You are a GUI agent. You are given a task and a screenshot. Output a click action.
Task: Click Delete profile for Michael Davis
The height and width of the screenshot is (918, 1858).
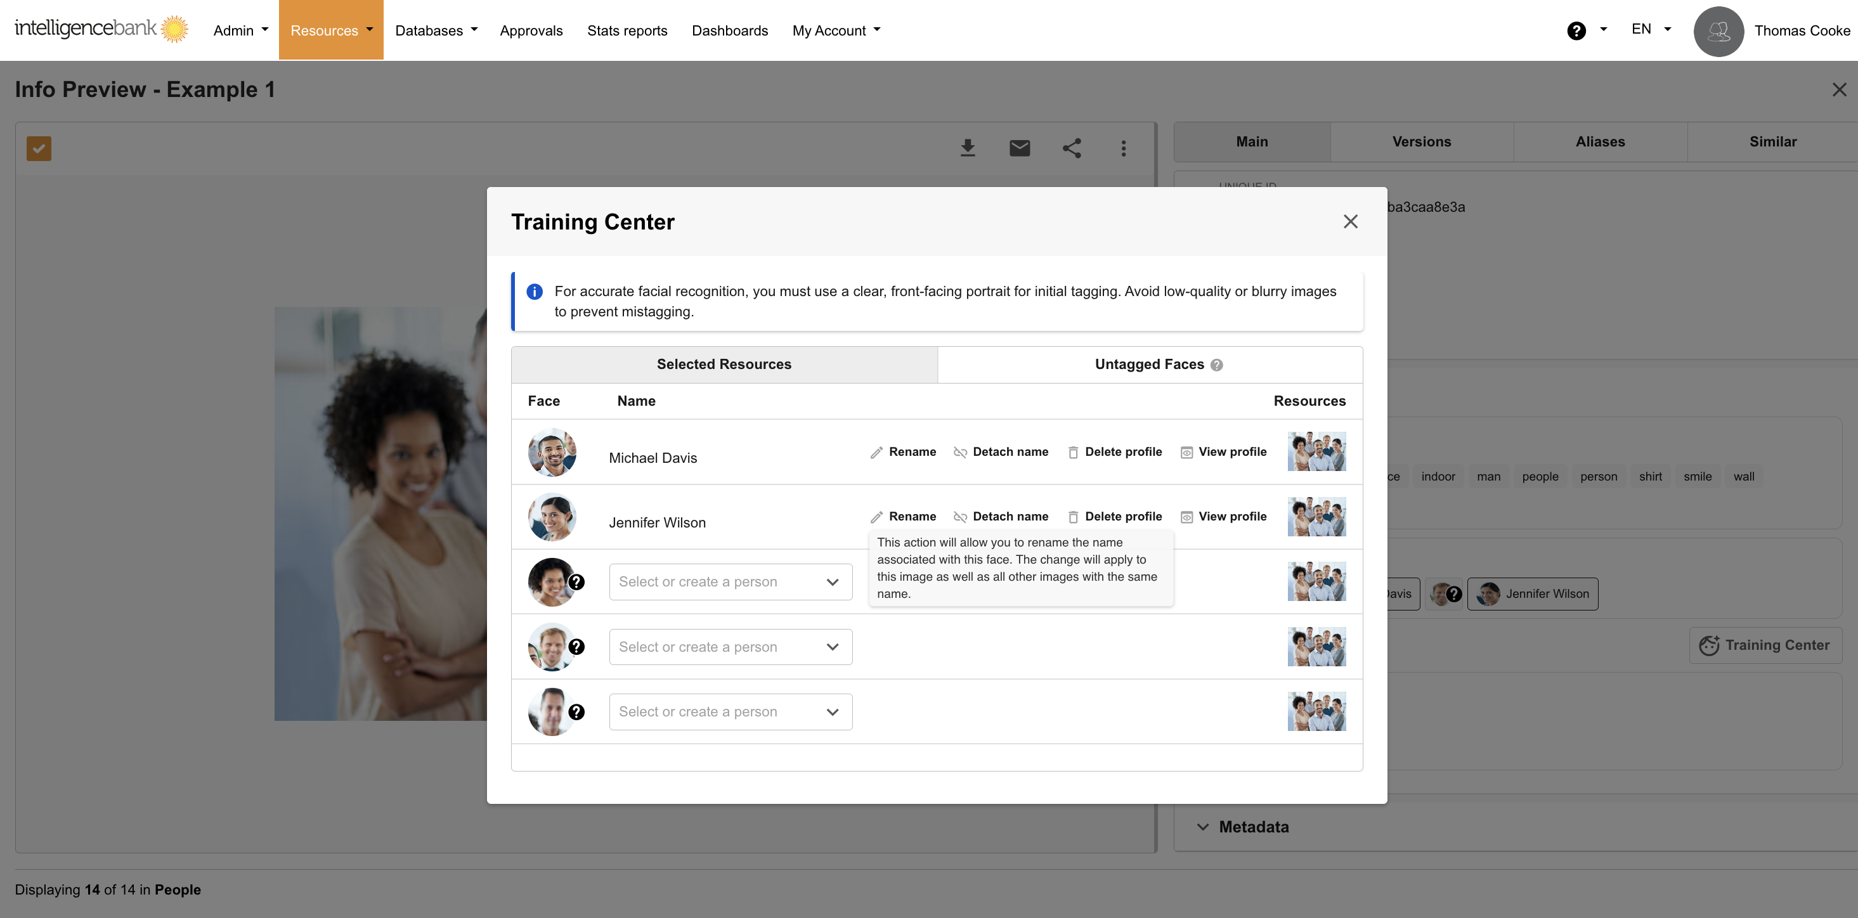[1114, 452]
